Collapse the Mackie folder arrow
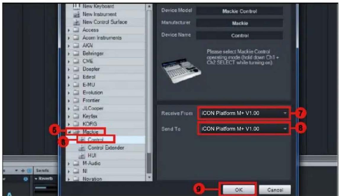 [x=69, y=132]
